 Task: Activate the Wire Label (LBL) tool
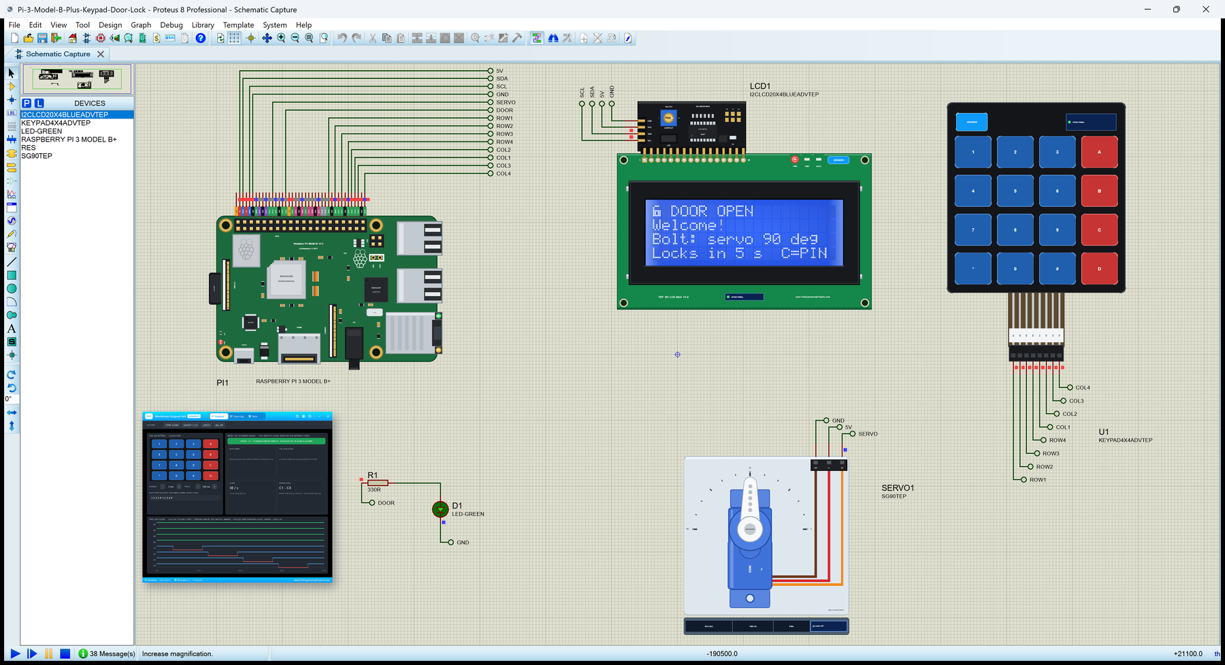12,113
